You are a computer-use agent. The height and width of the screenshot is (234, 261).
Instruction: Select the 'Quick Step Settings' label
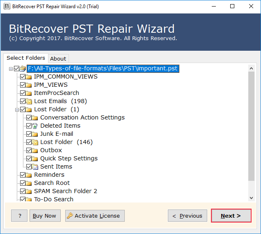coord(69,158)
